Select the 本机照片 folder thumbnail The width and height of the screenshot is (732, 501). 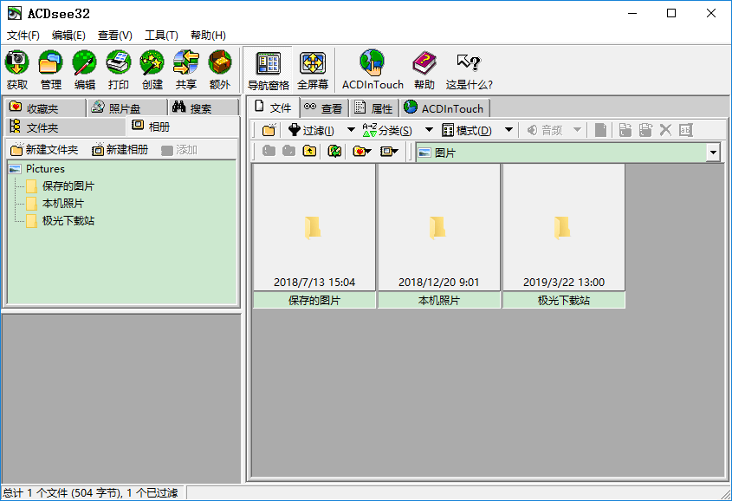(439, 236)
